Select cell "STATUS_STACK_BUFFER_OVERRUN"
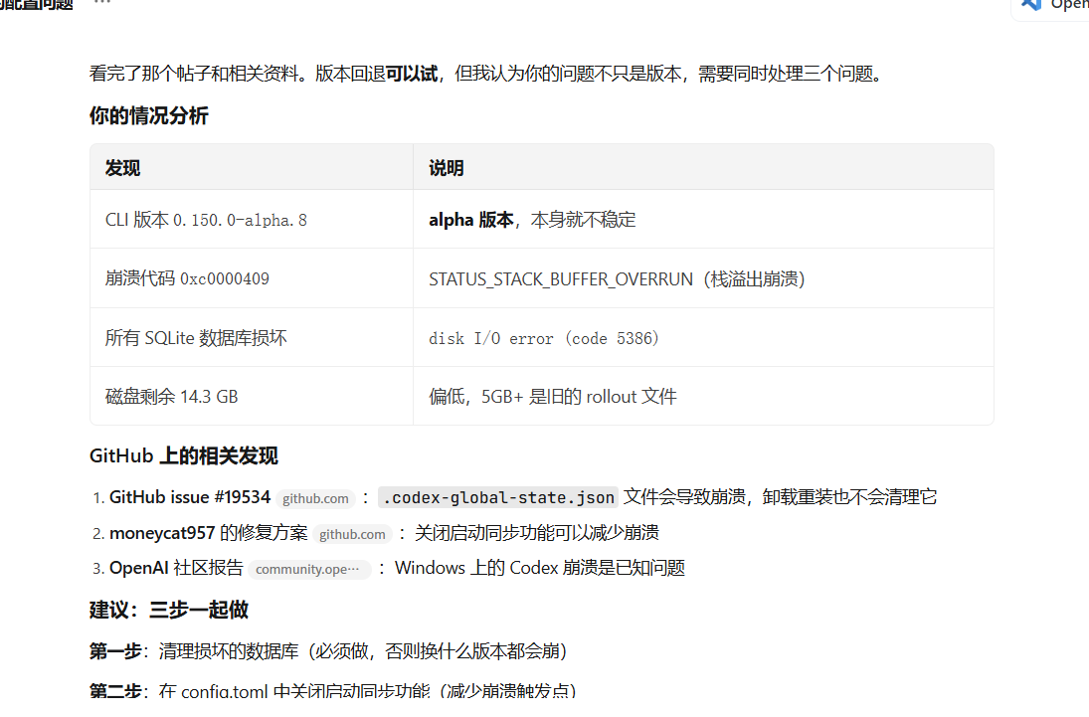1089x717 pixels. click(703, 278)
